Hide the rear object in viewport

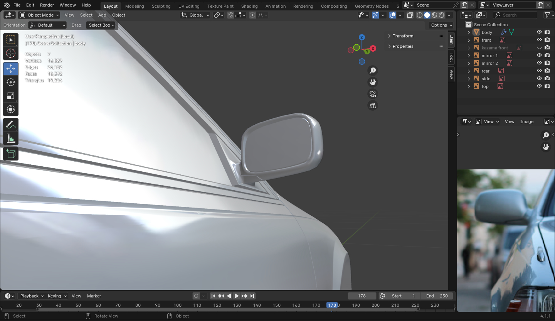pyautogui.click(x=539, y=71)
